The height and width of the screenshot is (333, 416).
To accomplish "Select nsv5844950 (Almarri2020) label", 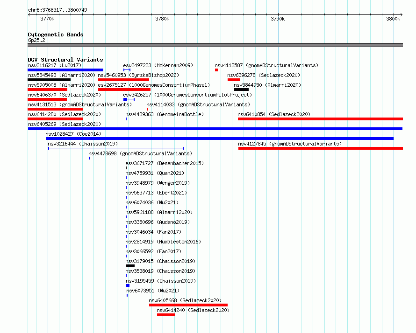I will 267,85.
